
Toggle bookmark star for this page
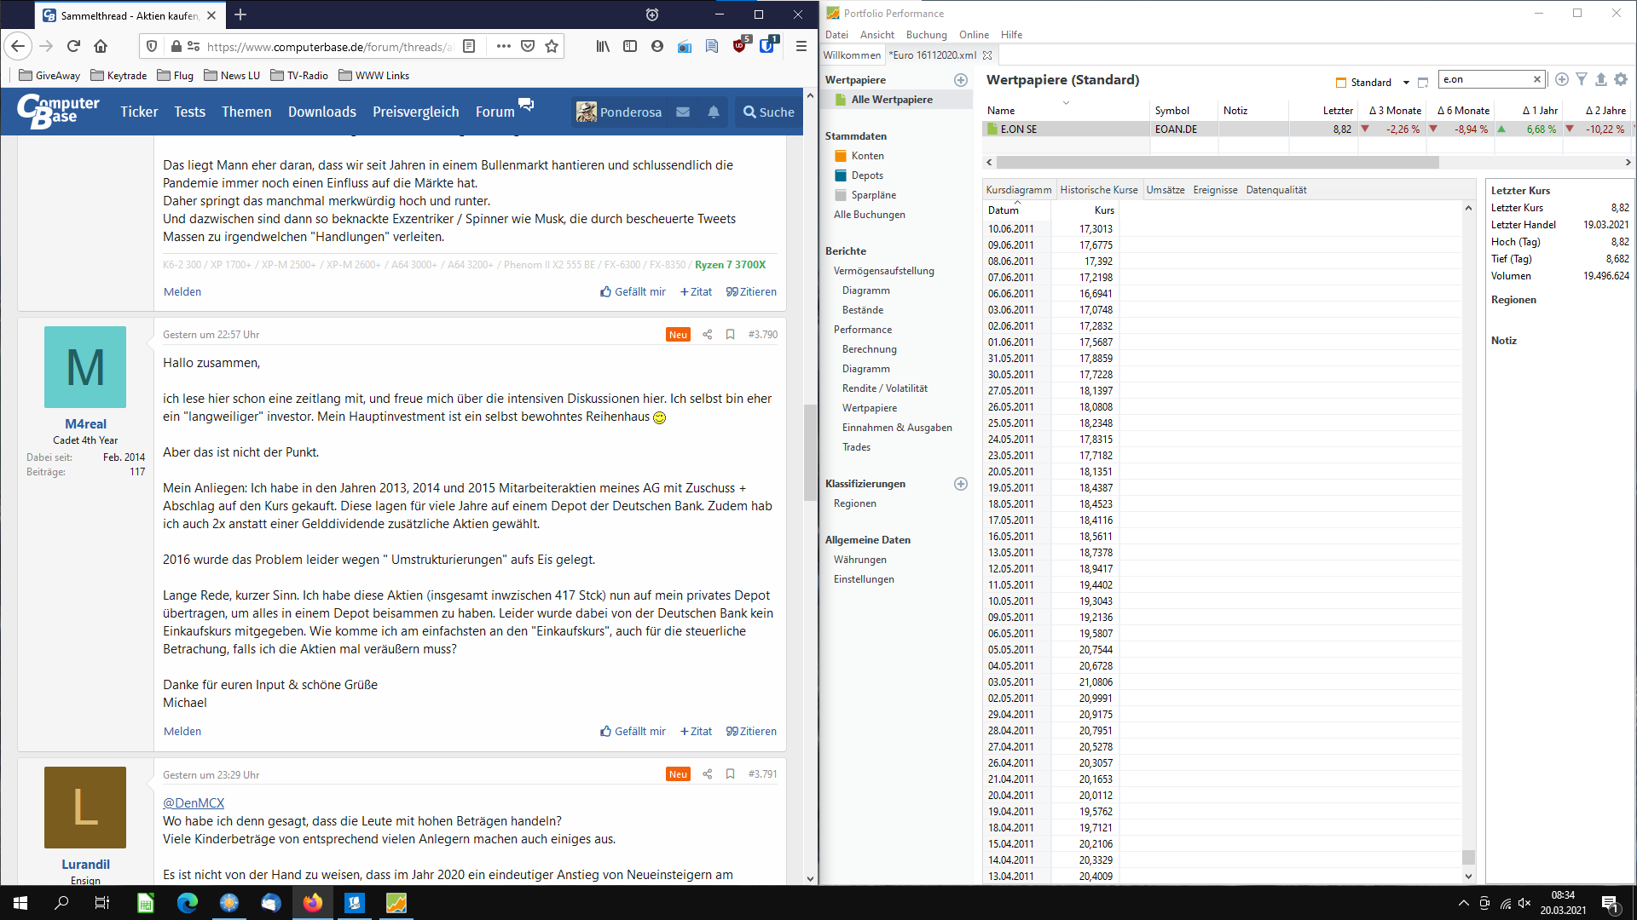point(552,46)
